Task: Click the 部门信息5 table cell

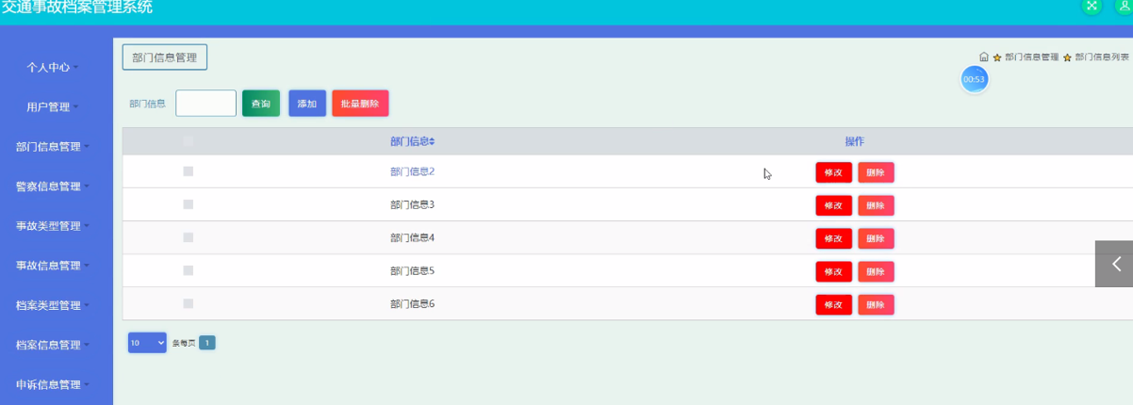Action: tap(412, 270)
